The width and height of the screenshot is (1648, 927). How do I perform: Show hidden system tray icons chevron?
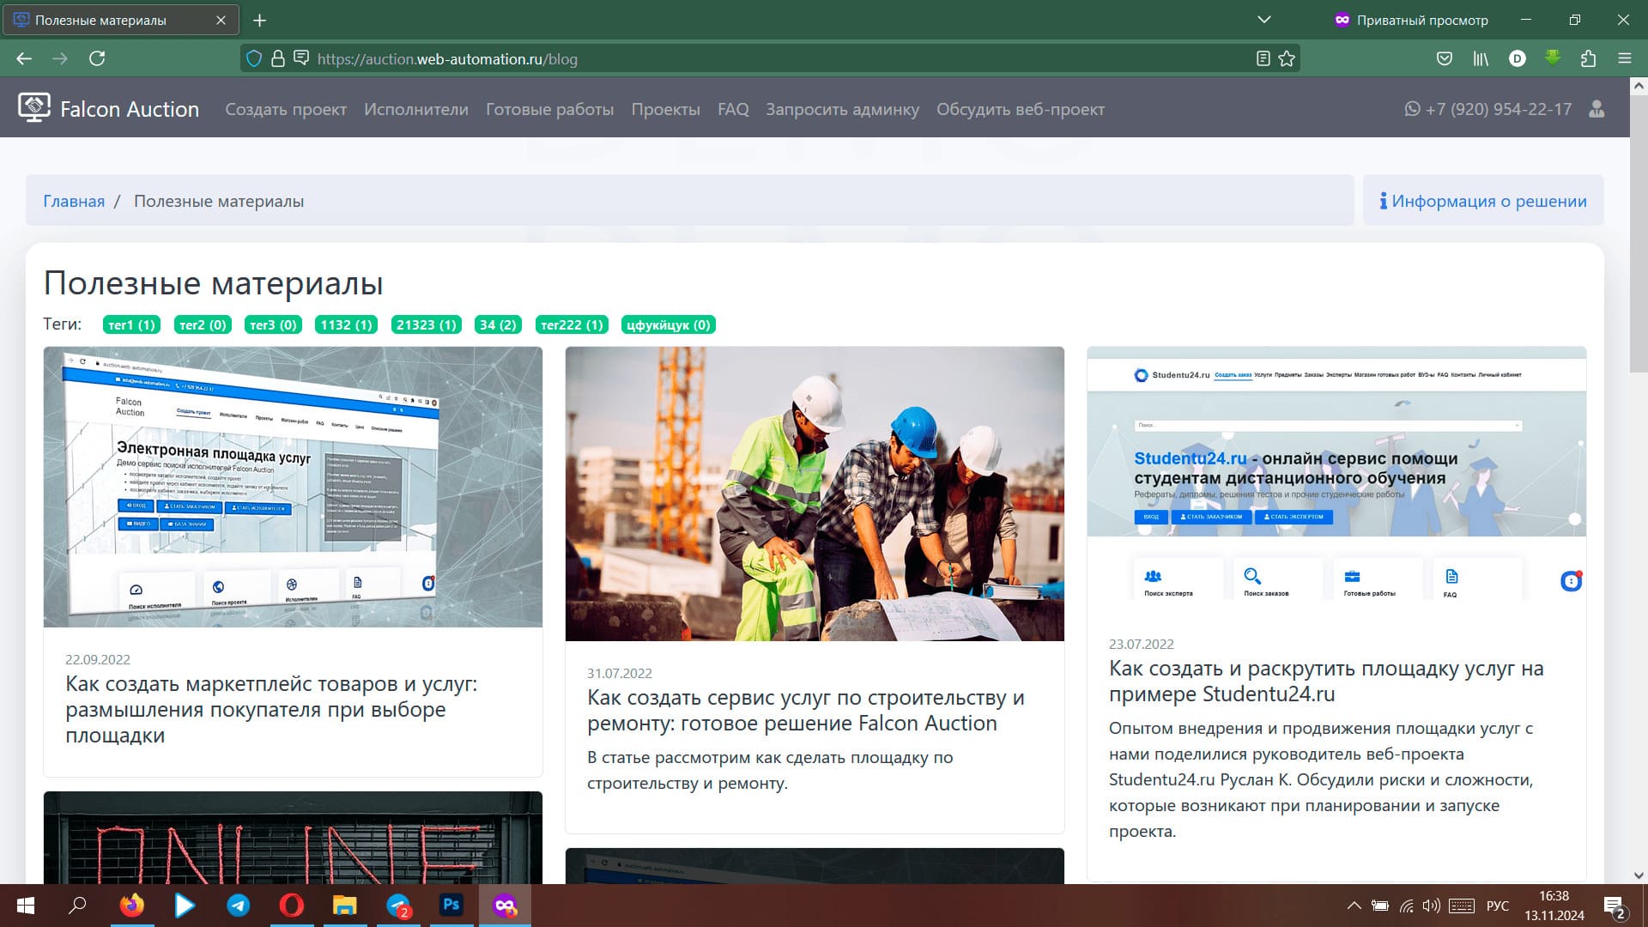[x=1354, y=906]
